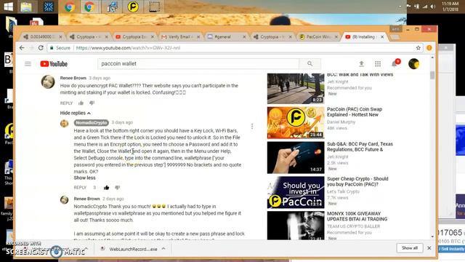This screenshot has width=465, height=262.
Task: Open yellow PacCoin app in taskbar
Action: 132,7
